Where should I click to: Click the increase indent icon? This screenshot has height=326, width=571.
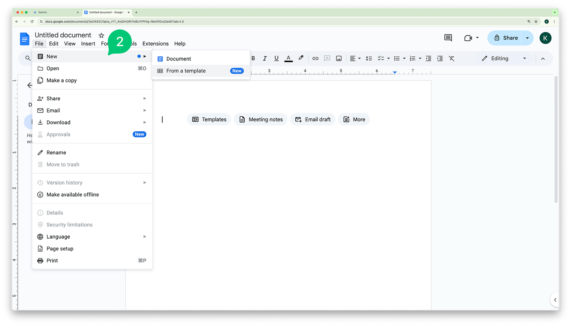440,58
